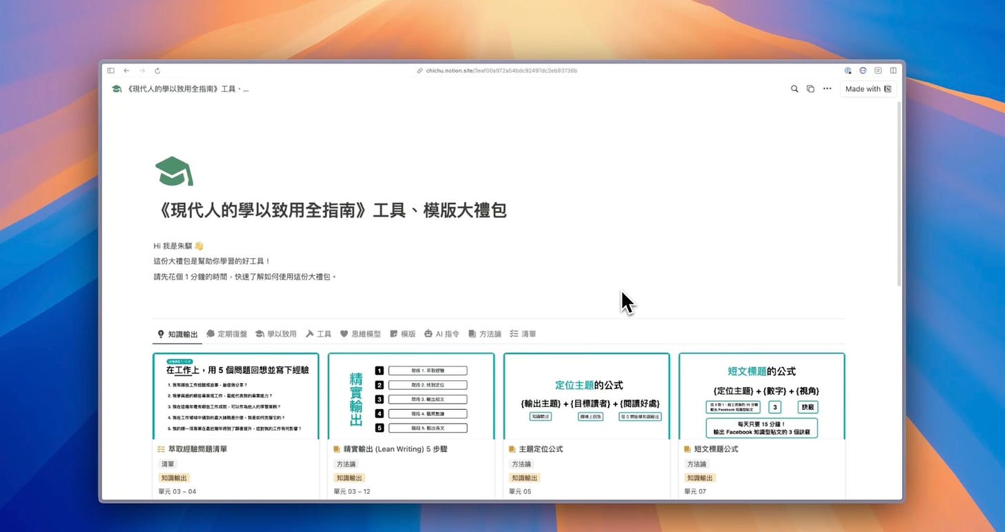Click the split view icon at far right of browser toolbar
The image size is (1005, 532).
tap(893, 70)
